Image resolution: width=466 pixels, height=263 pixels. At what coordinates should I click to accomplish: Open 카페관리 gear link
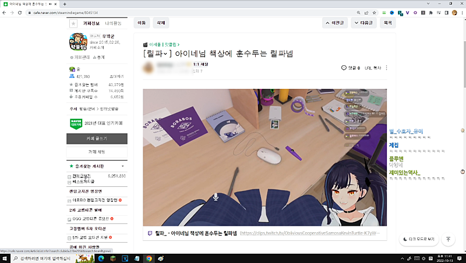click(80, 57)
